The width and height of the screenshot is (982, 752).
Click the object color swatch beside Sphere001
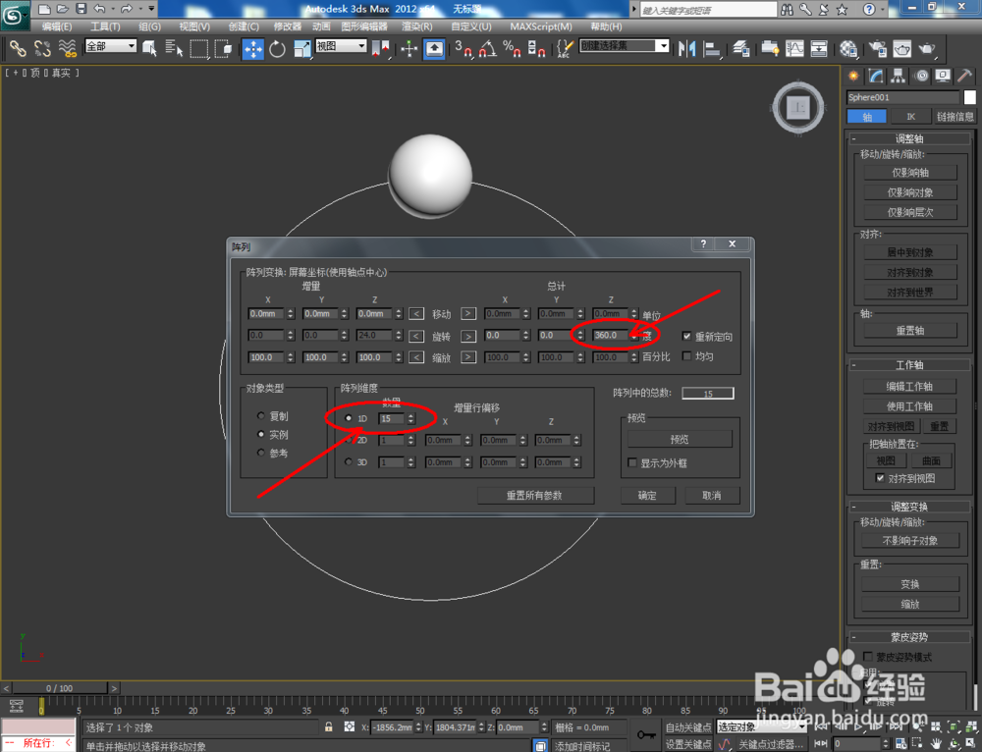click(967, 97)
